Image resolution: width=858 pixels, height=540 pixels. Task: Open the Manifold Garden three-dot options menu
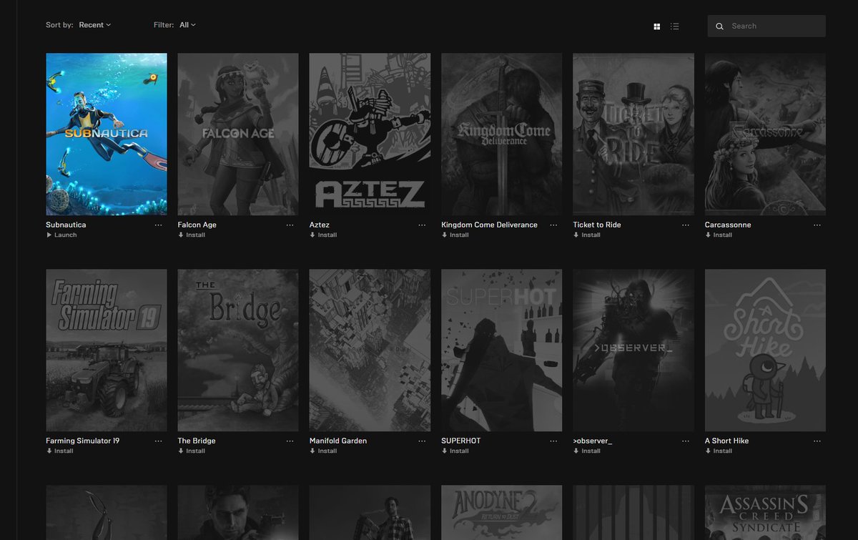coord(422,441)
